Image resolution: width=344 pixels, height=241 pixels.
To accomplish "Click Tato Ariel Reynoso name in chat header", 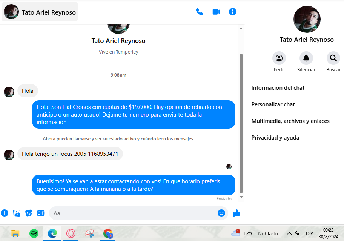I will [49, 12].
